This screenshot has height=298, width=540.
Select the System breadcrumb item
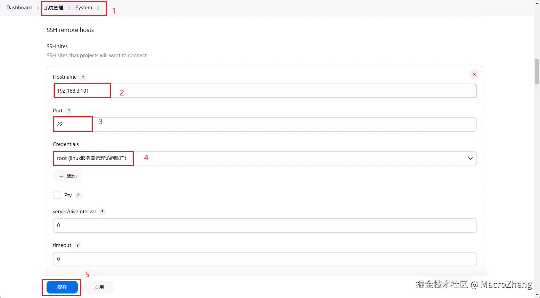(84, 8)
